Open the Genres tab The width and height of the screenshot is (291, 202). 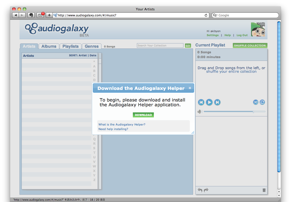92,46
